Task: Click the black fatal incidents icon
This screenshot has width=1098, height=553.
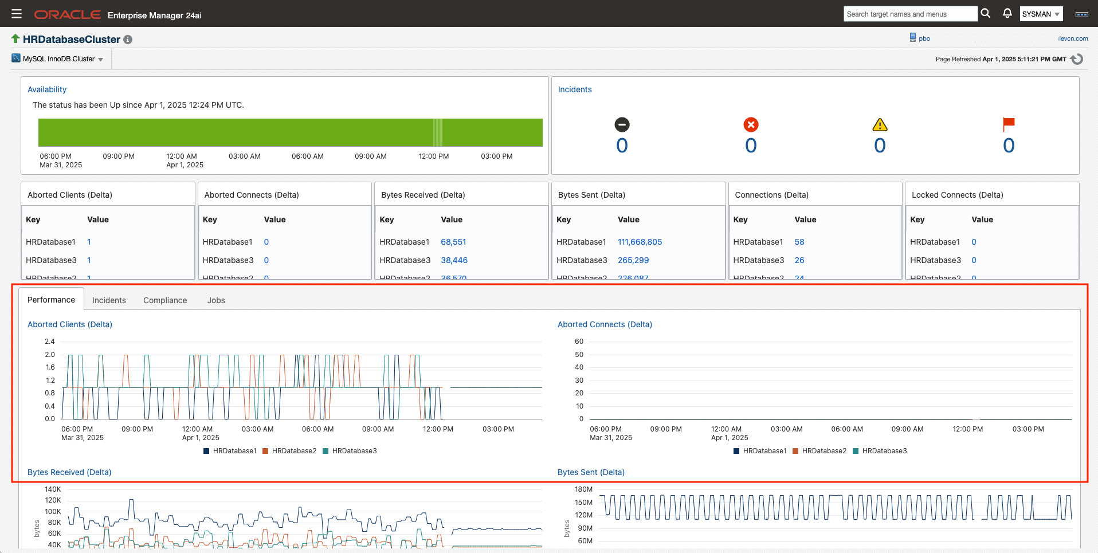Action: pyautogui.click(x=622, y=125)
